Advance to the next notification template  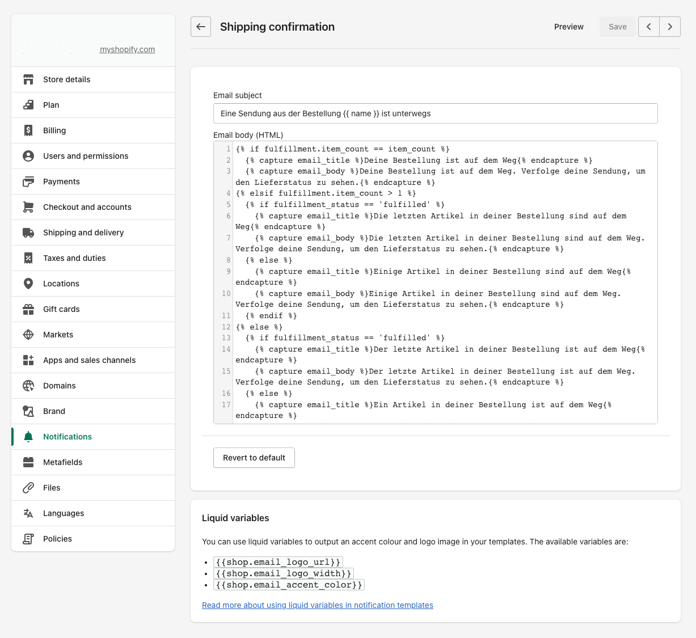pyautogui.click(x=670, y=27)
